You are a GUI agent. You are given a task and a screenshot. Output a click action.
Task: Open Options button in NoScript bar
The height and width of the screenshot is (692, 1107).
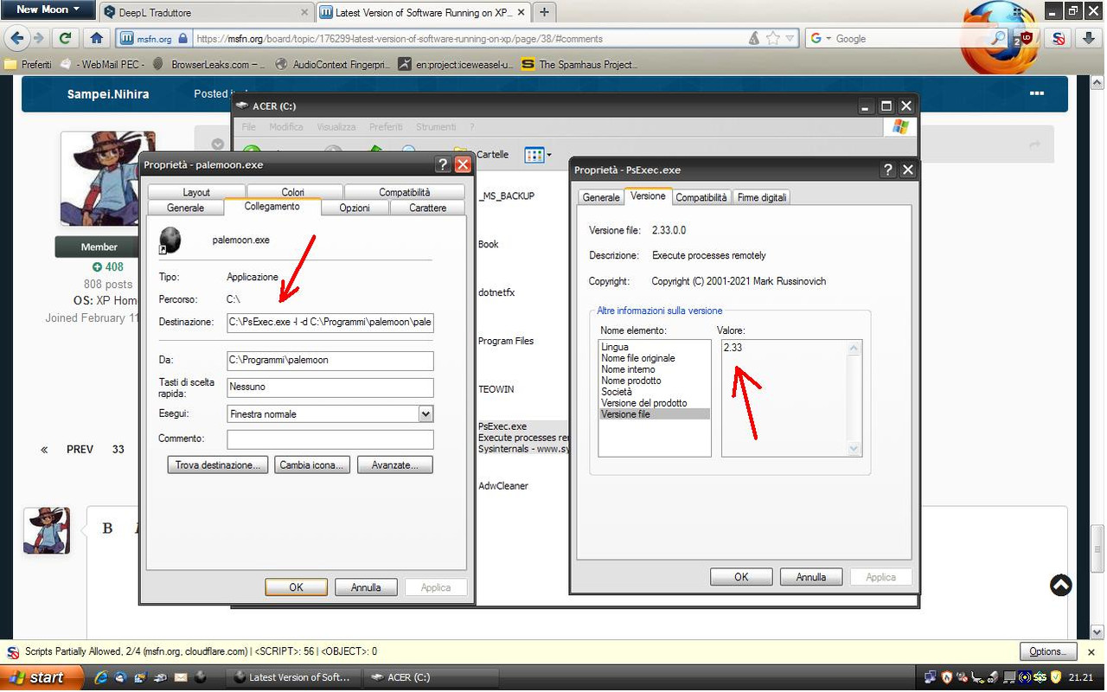1048,652
